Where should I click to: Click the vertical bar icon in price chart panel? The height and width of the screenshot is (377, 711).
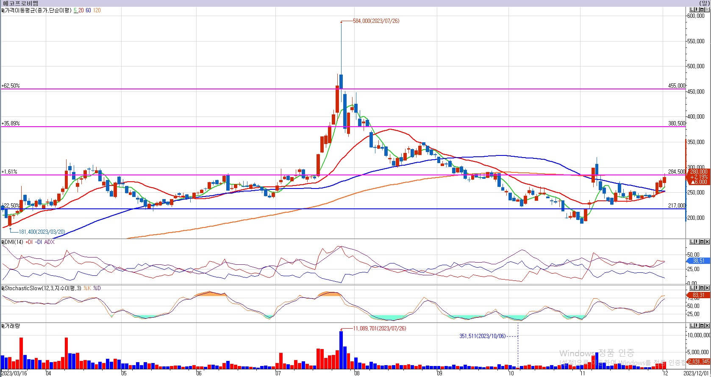pos(697,10)
